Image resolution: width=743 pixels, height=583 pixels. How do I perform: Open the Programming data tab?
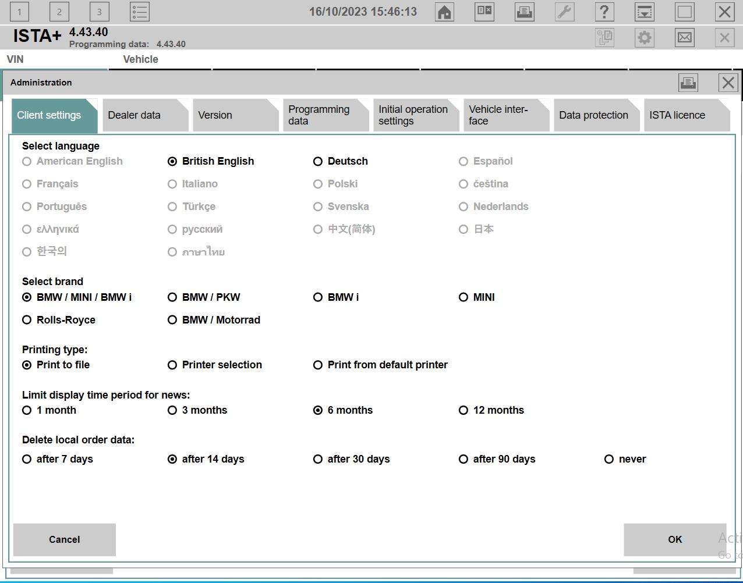(325, 115)
